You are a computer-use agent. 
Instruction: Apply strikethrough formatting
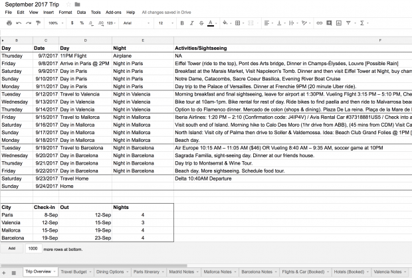pos(200,23)
